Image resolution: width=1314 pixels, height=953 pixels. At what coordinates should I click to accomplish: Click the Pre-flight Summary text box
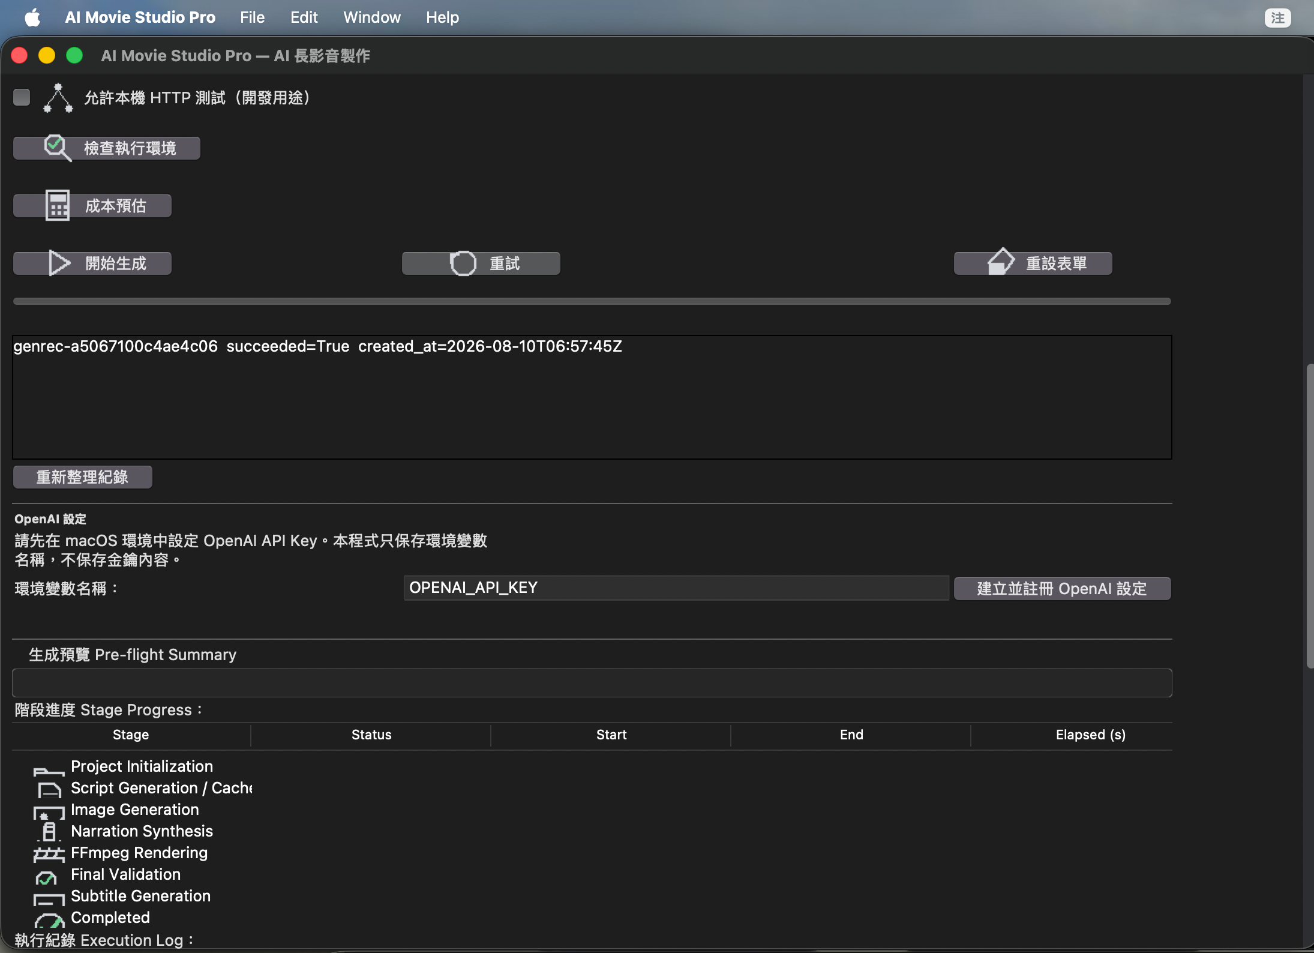point(592,683)
